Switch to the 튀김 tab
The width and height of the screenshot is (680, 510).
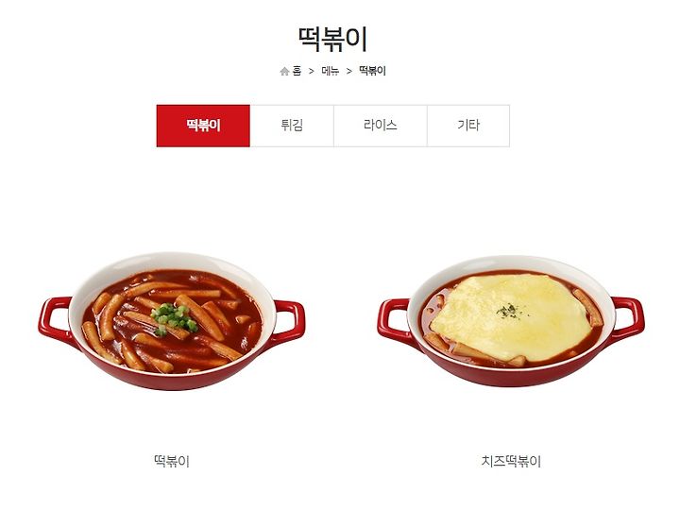point(292,126)
